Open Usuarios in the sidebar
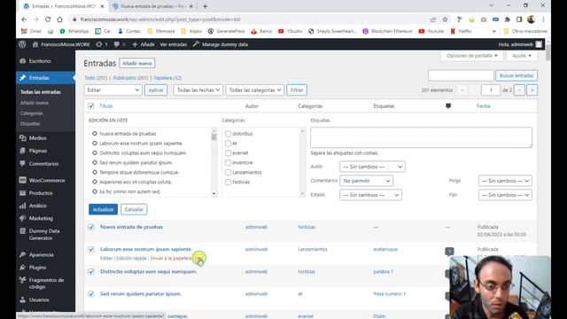 coord(39,300)
